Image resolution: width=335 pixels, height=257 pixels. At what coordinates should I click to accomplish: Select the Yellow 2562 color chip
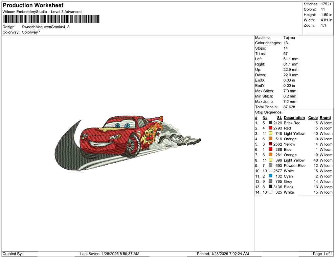coord(270,144)
